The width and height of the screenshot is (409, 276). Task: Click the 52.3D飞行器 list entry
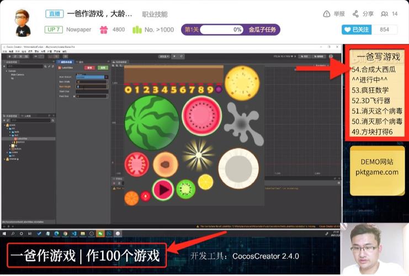pyautogui.click(x=371, y=100)
